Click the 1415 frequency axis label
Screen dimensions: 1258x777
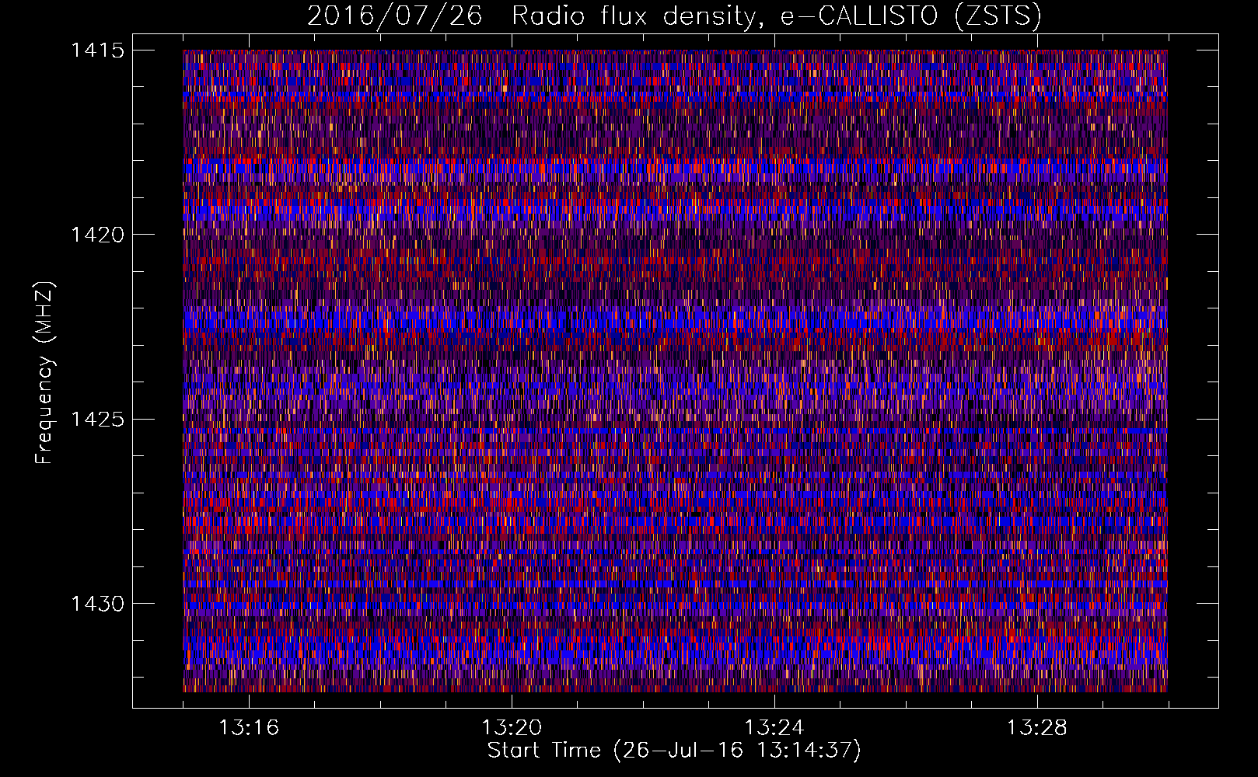97,51
